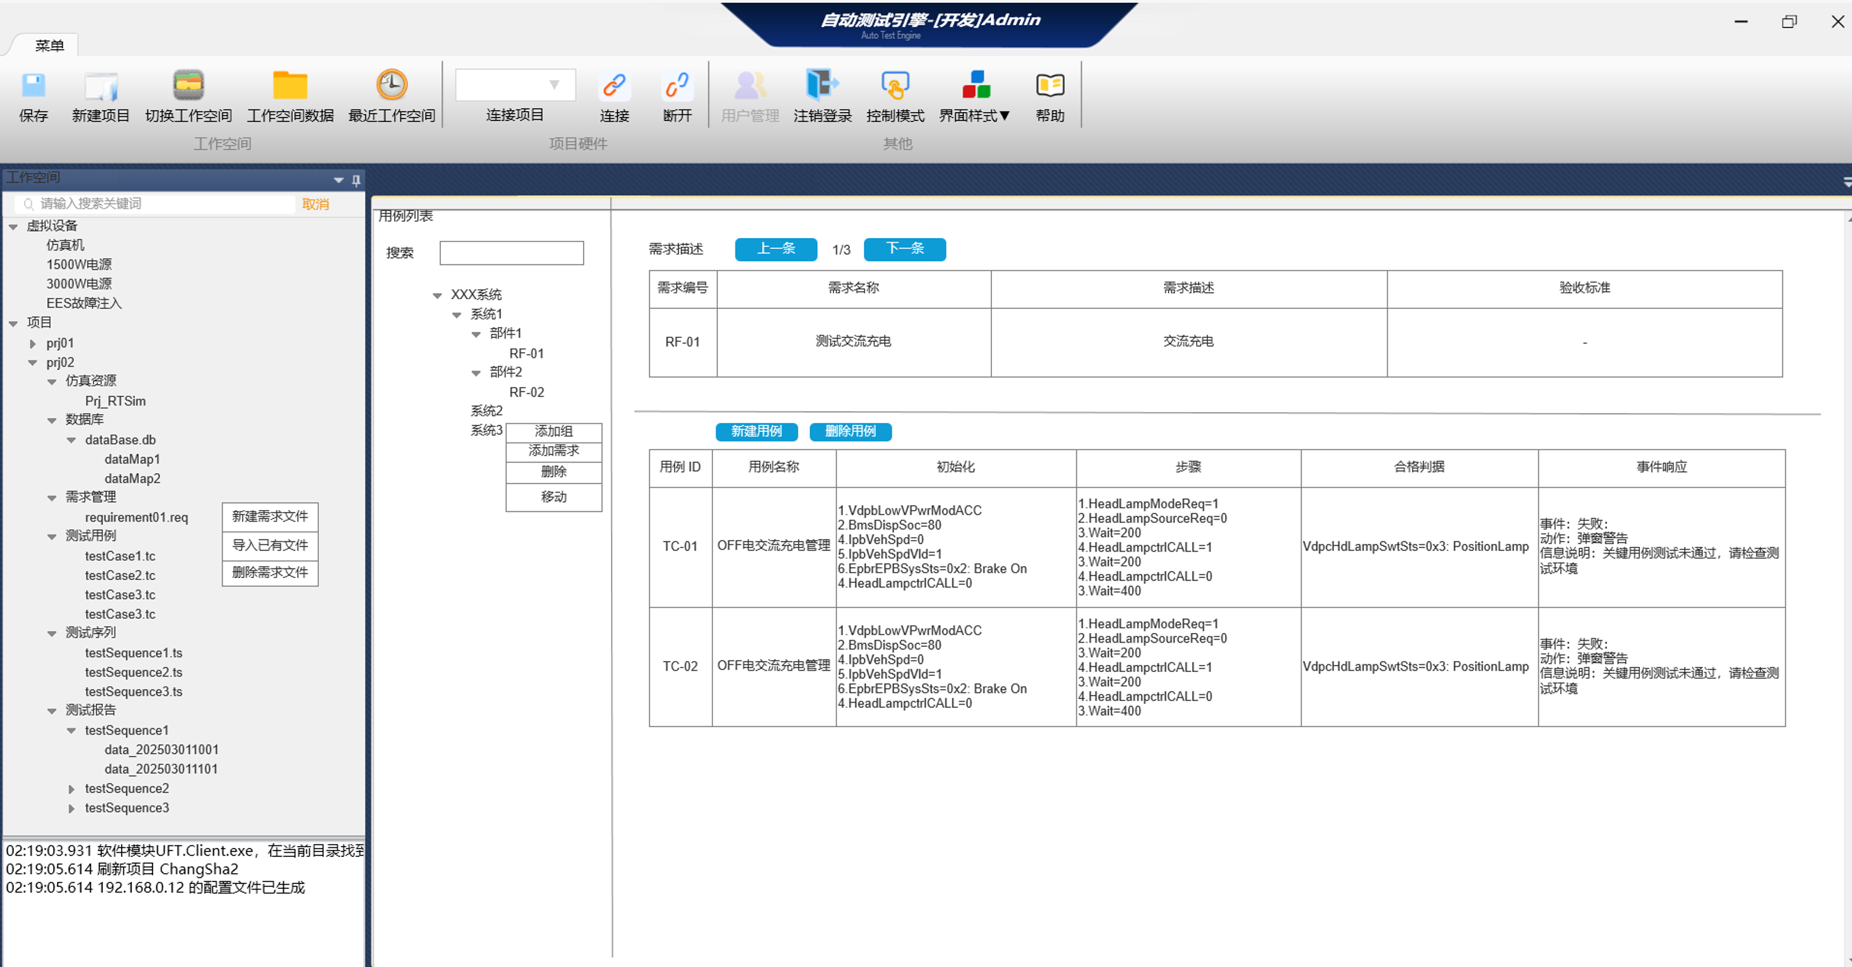1852x967 pixels.
Task: Expand the prj01 project node
Action: [x=33, y=343]
